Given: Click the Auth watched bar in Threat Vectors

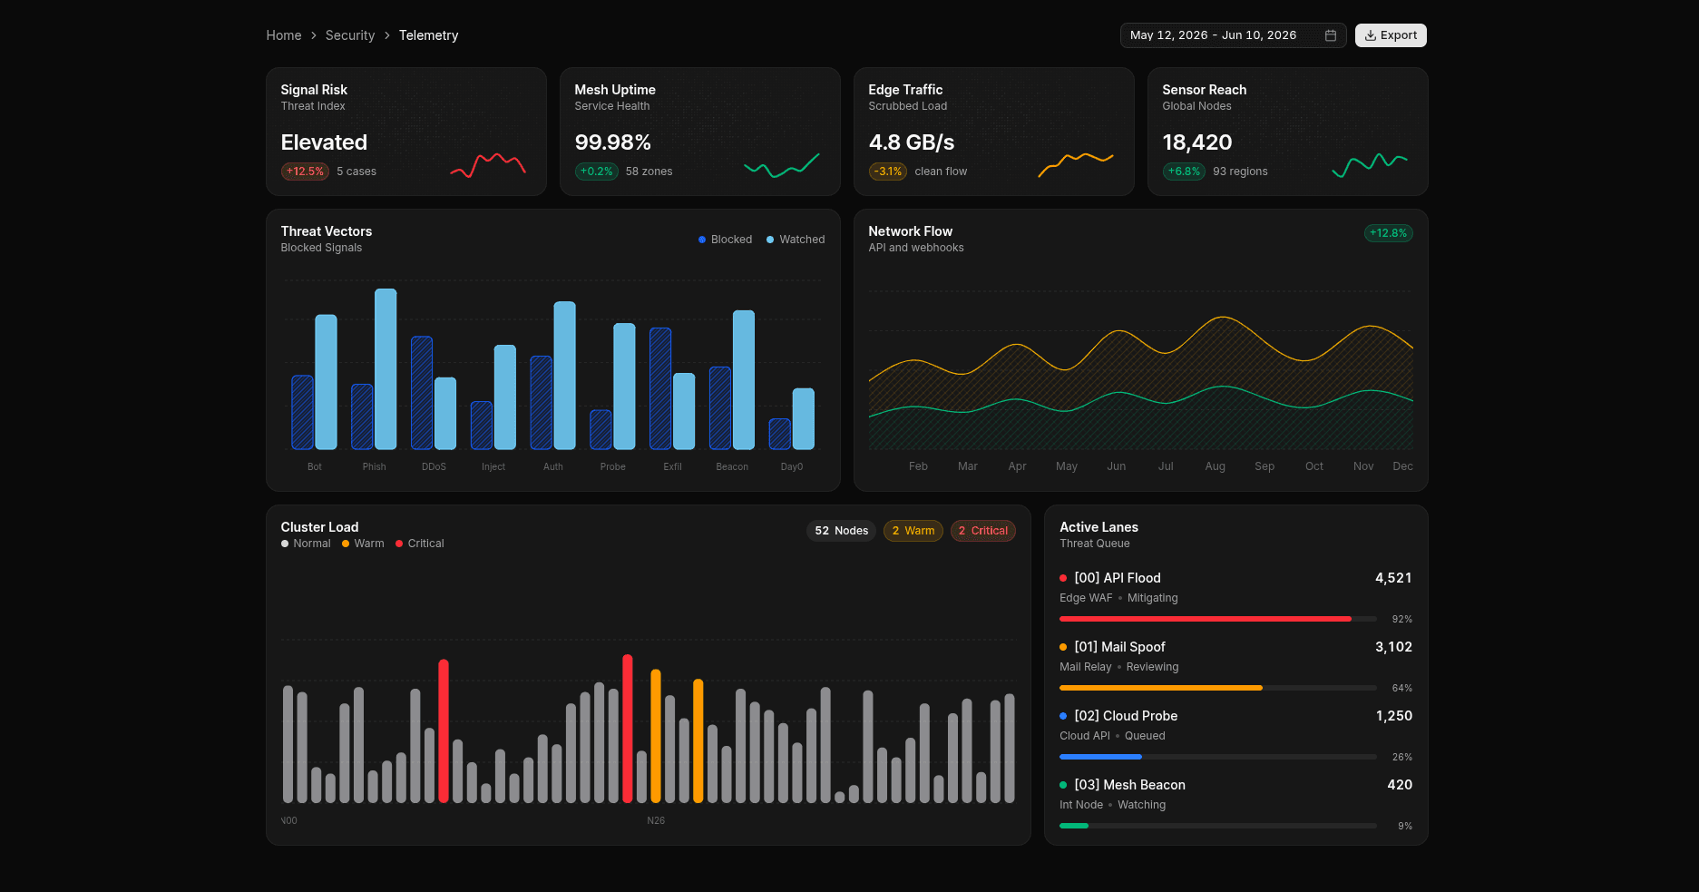Looking at the screenshot, I should [564, 376].
